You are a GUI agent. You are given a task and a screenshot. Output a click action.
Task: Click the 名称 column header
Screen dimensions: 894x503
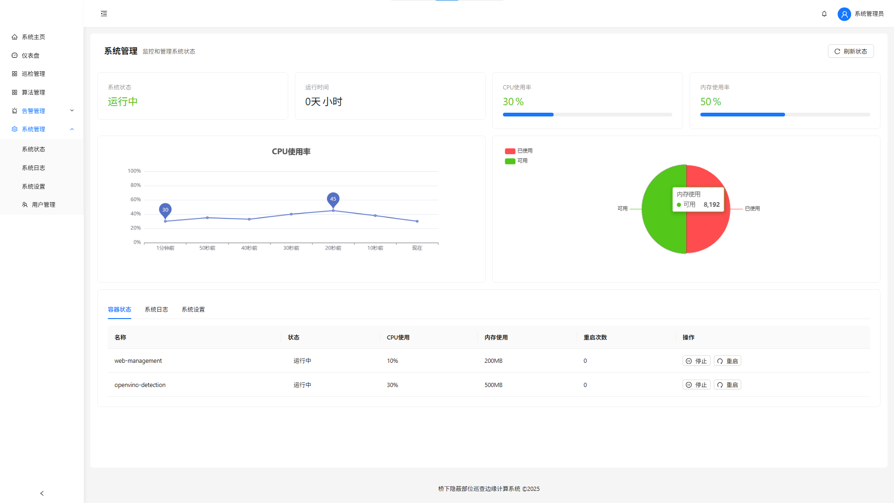click(x=120, y=337)
